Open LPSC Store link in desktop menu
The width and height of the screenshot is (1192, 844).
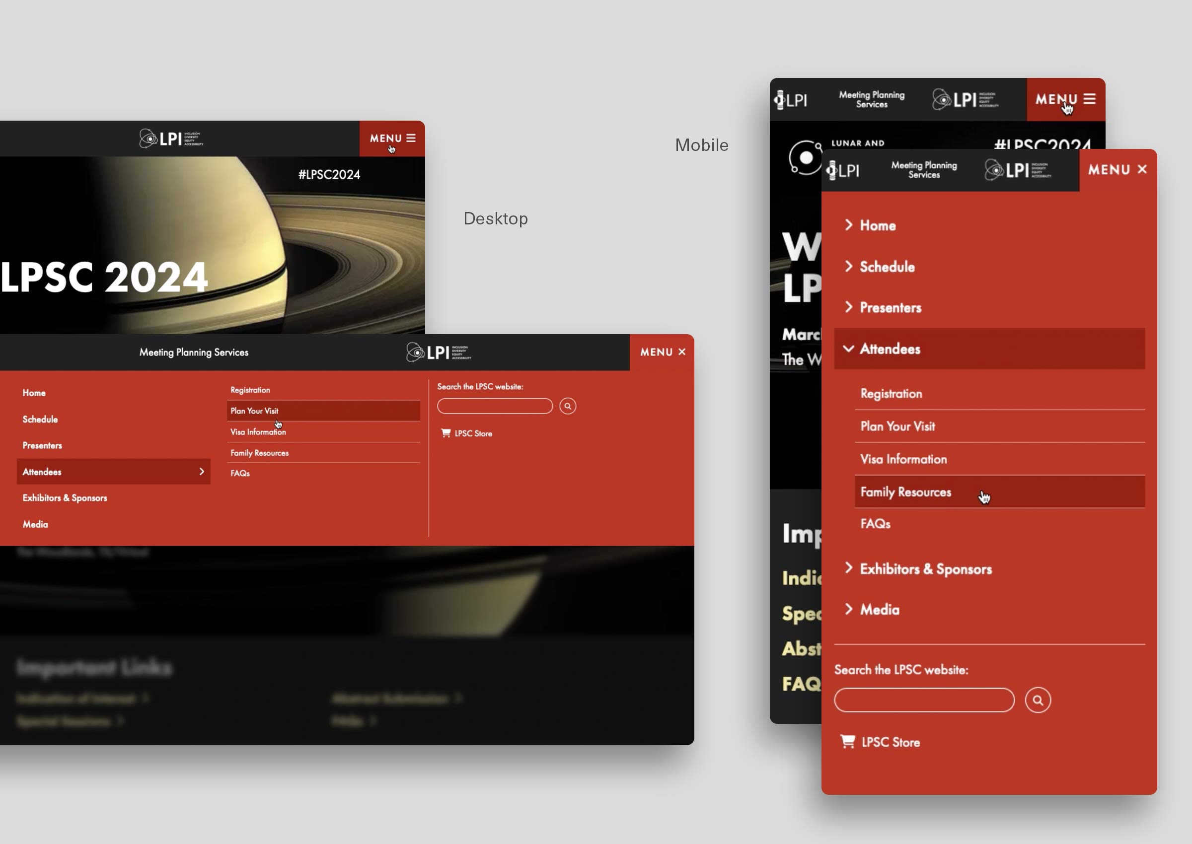(x=473, y=433)
